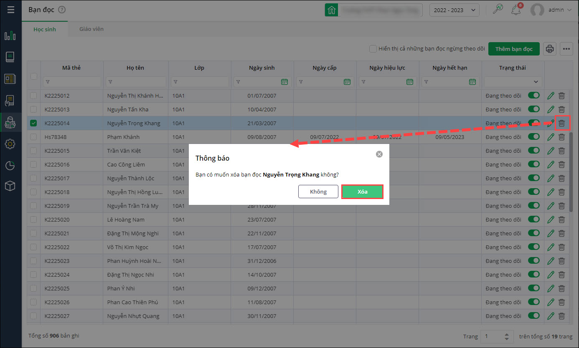Switch to the Giáo viên tab

click(91, 29)
